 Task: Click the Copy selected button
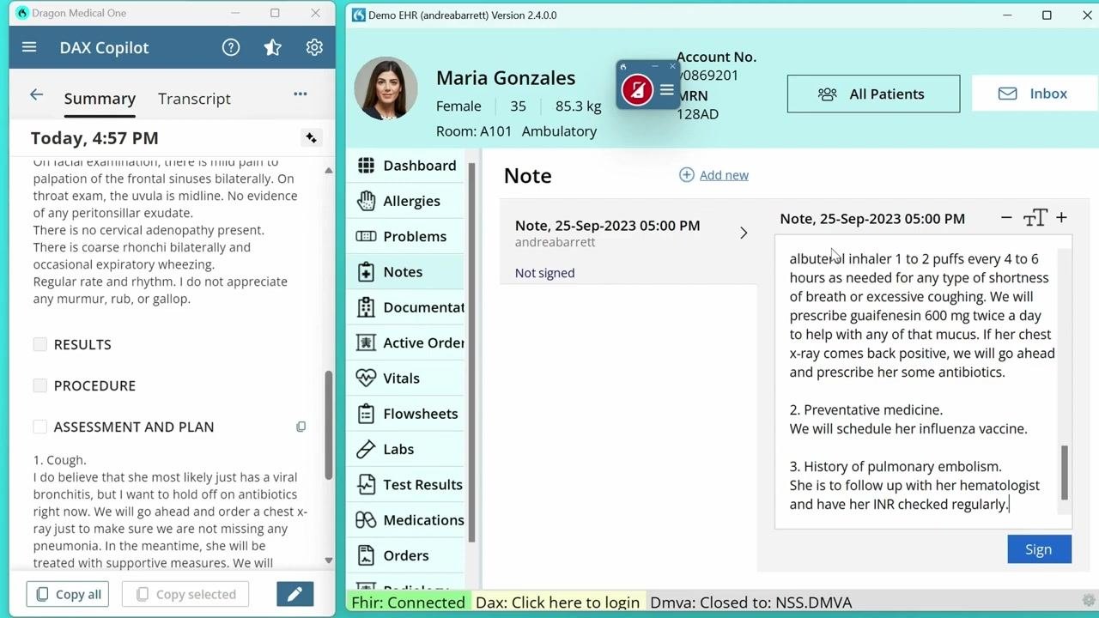[185, 594]
